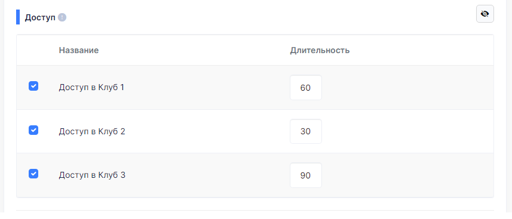Select the Доступ в Клуб 2 name text
512x219 pixels.
click(x=92, y=131)
